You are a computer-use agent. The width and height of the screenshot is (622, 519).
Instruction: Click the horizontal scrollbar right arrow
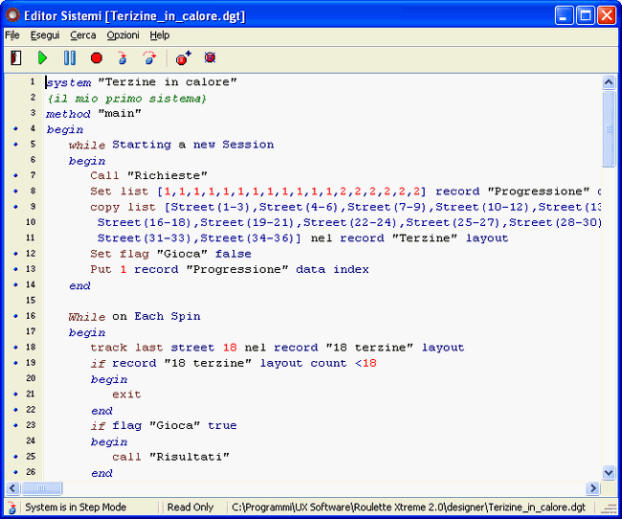pos(593,488)
